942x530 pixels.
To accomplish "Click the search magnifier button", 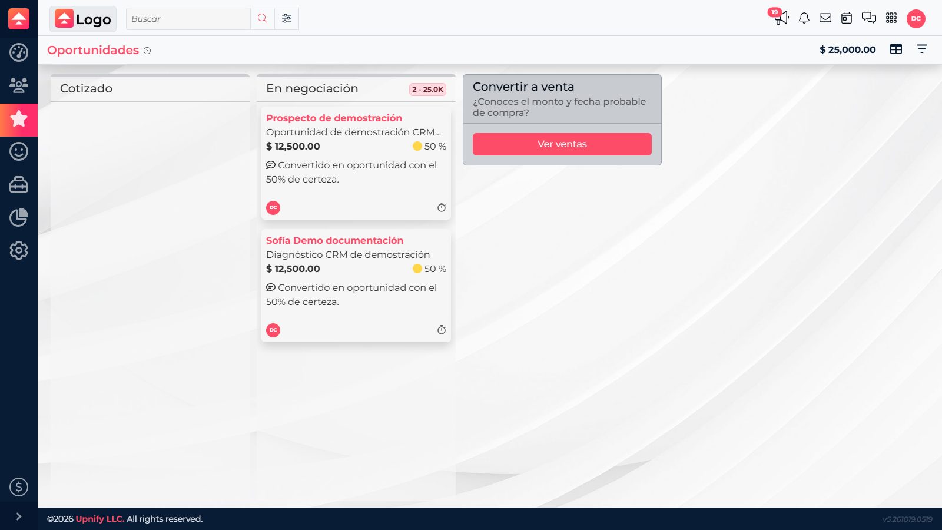I will (x=263, y=19).
